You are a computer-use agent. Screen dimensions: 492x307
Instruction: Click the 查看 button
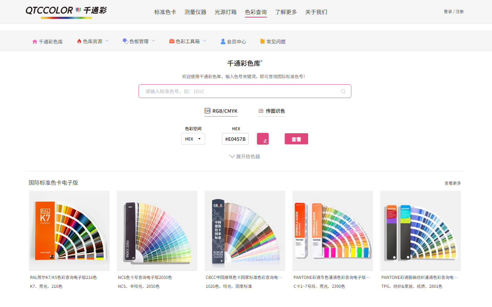pyautogui.click(x=296, y=139)
